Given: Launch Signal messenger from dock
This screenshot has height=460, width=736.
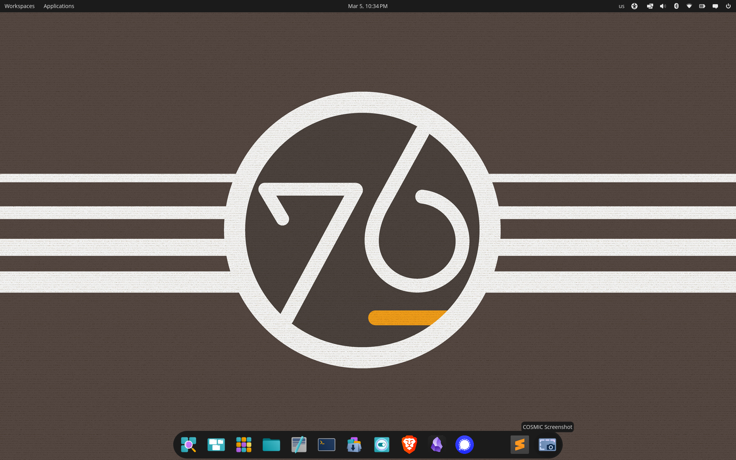Looking at the screenshot, I should tap(464, 445).
